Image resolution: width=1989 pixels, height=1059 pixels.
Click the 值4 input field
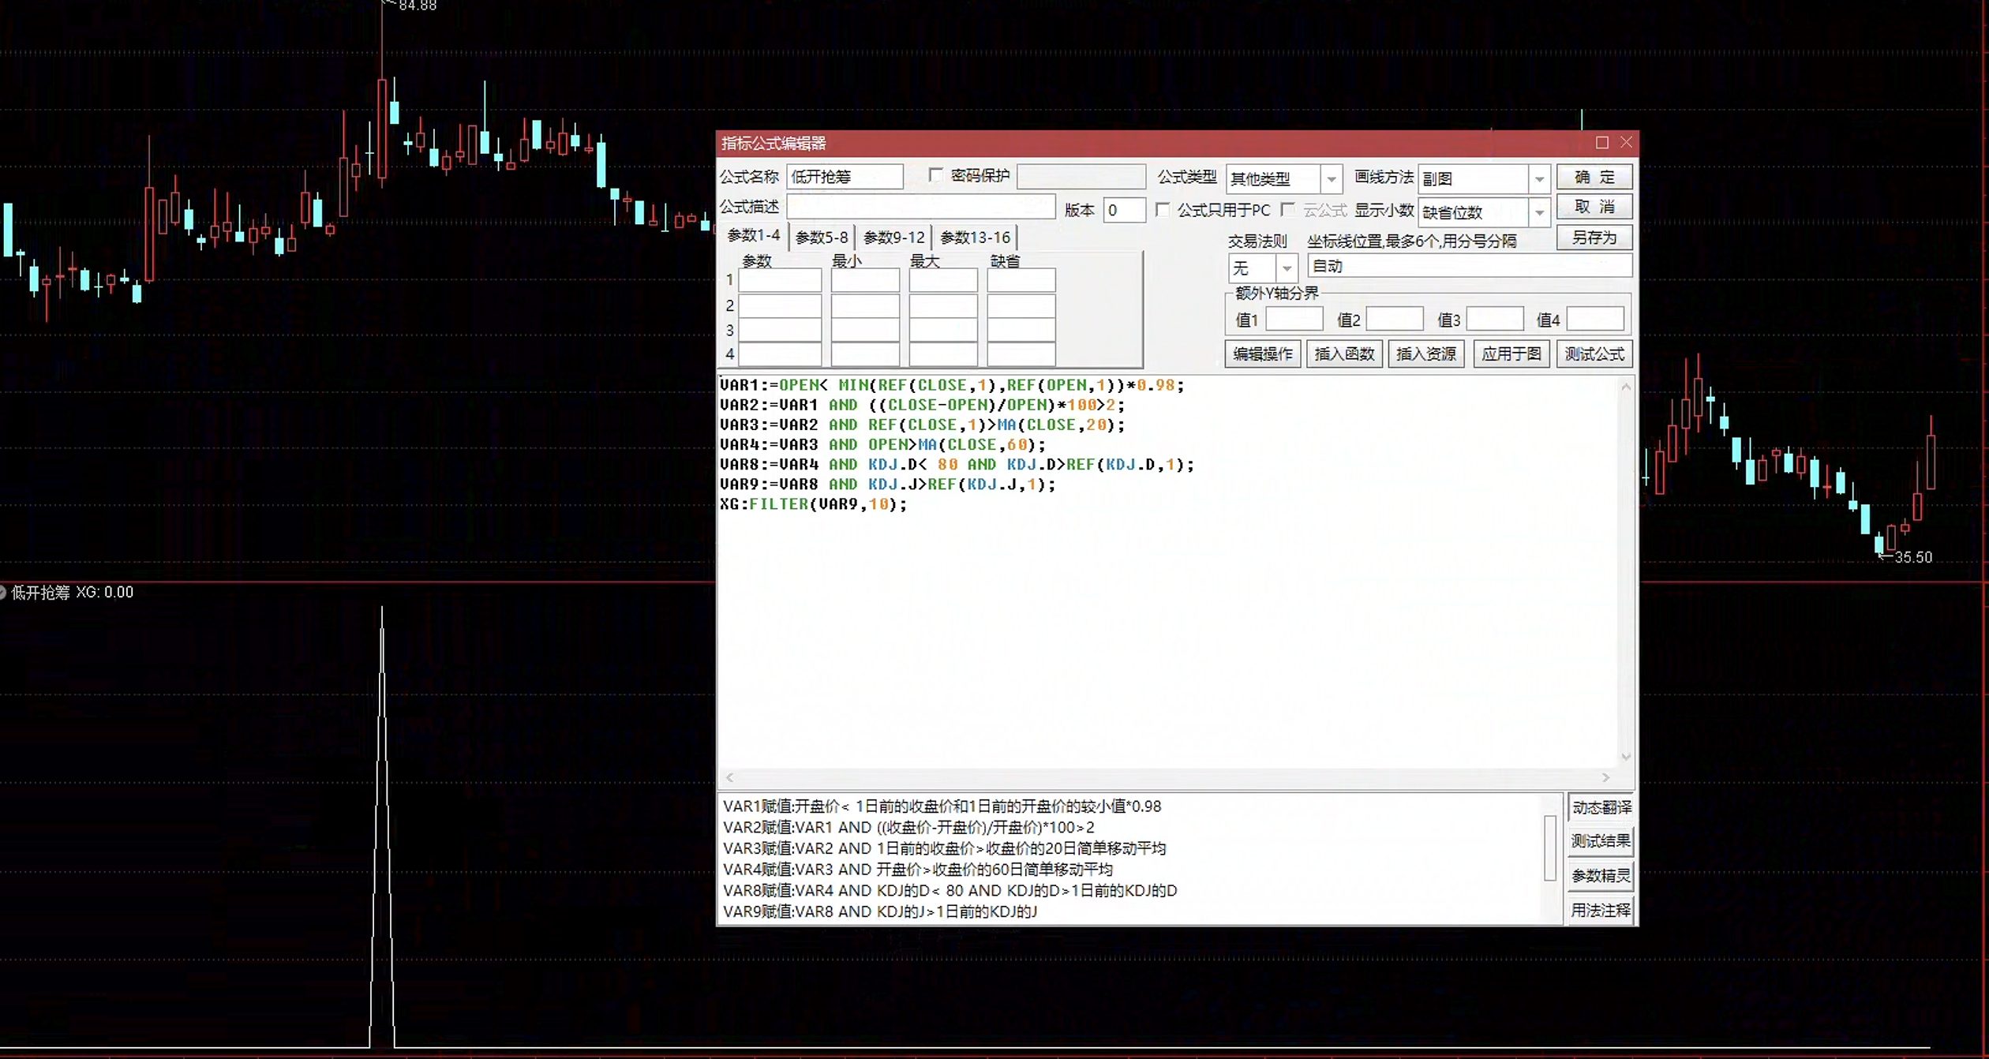1595,320
